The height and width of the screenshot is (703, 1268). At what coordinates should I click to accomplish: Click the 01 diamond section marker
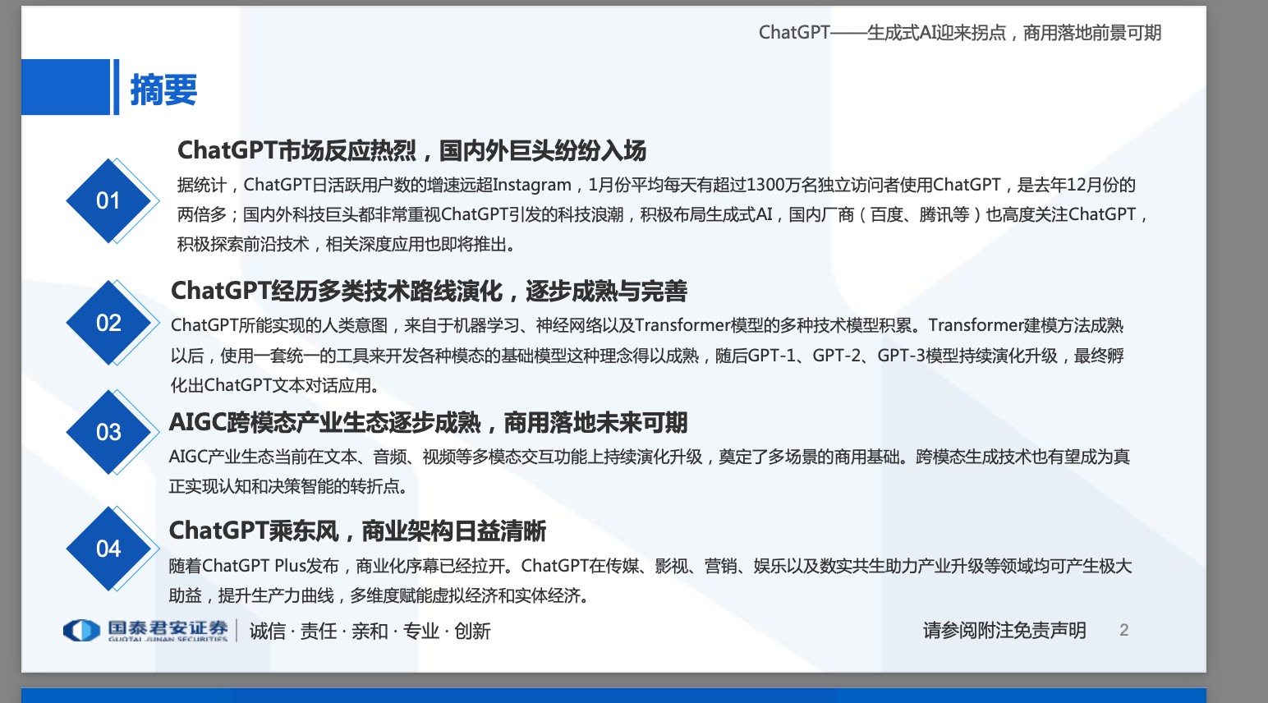tap(109, 200)
